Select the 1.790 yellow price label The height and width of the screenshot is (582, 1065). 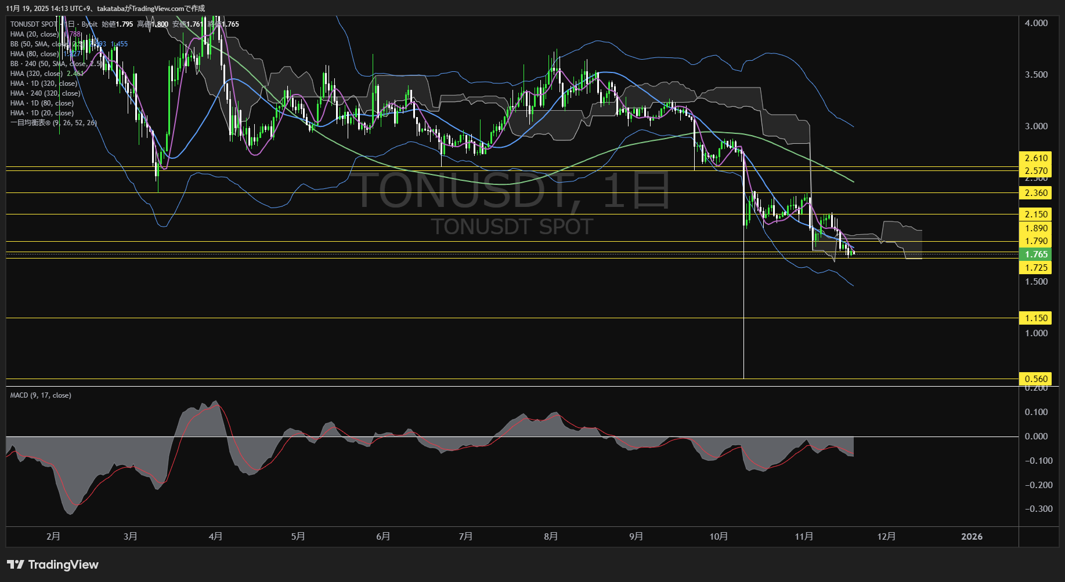pyautogui.click(x=1035, y=241)
